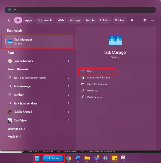The image size is (161, 163).
Task: Click the Music (1+) heading
Action: point(14,137)
